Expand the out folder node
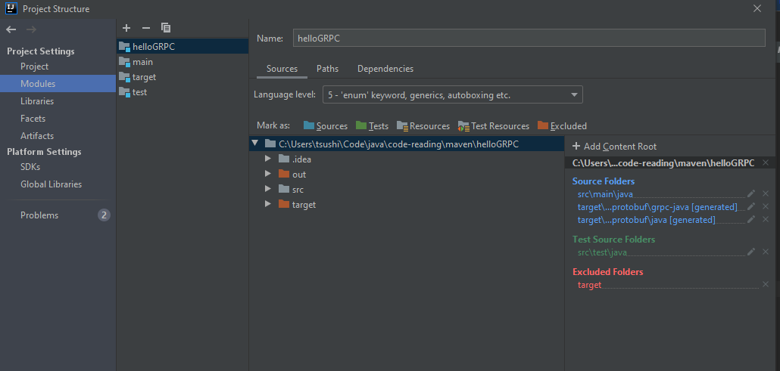The image size is (780, 371). pos(268,174)
